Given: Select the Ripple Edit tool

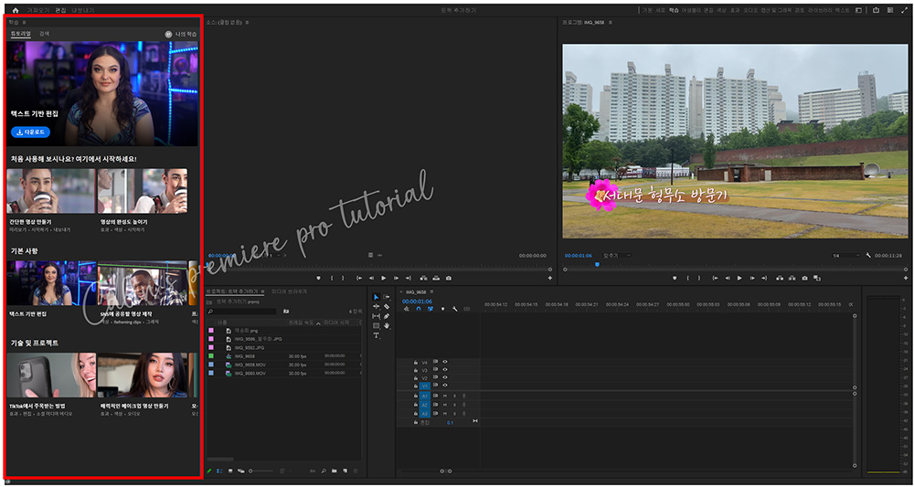Looking at the screenshot, I should (x=376, y=306).
